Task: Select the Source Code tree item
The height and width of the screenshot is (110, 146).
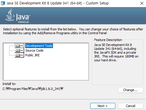Action: pyautogui.click(x=34, y=50)
